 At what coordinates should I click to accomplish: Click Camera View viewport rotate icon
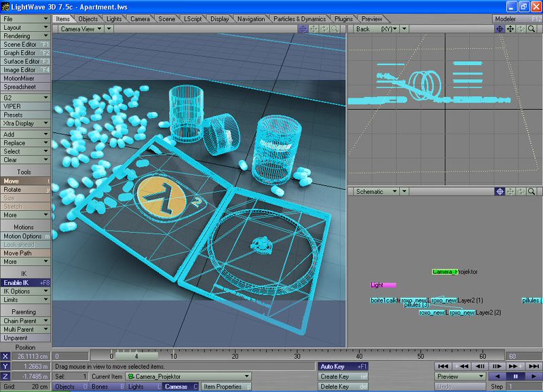pos(324,29)
